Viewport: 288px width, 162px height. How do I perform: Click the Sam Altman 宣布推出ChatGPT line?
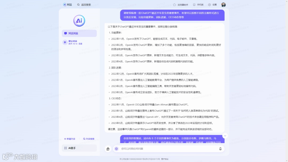150,105
